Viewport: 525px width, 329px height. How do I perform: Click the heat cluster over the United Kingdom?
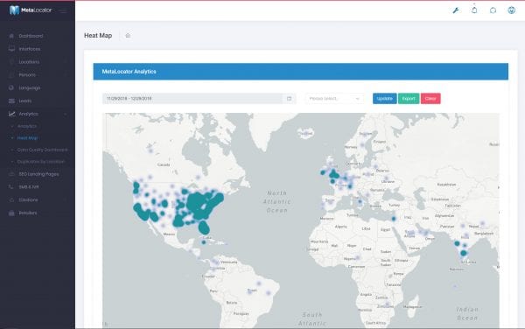tap(333, 174)
